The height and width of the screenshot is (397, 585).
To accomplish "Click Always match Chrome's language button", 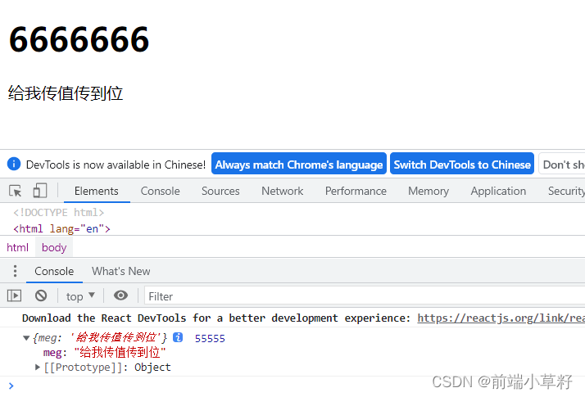I will point(299,164).
